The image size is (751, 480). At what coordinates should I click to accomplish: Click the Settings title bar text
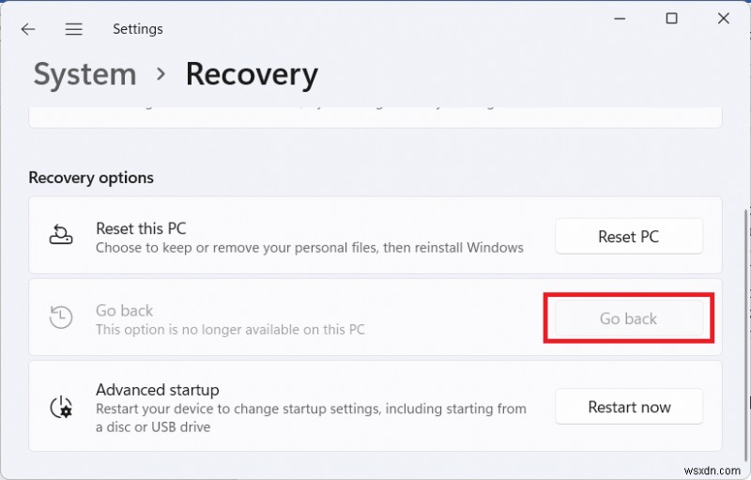[138, 29]
